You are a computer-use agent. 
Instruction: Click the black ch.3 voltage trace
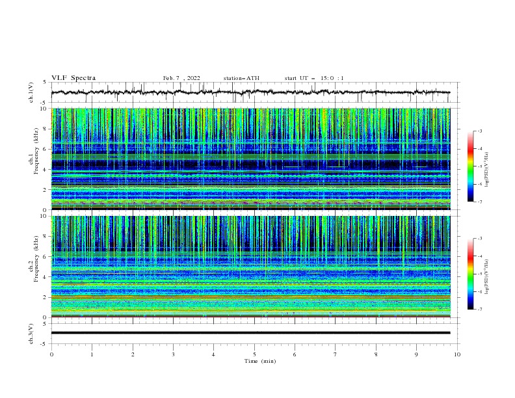coord(250,333)
